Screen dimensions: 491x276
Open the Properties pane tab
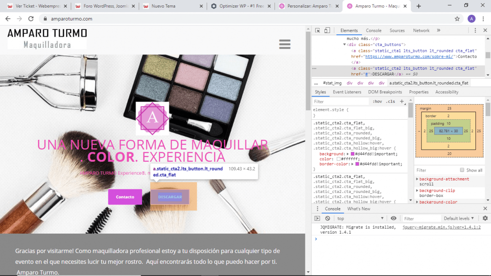point(419,92)
